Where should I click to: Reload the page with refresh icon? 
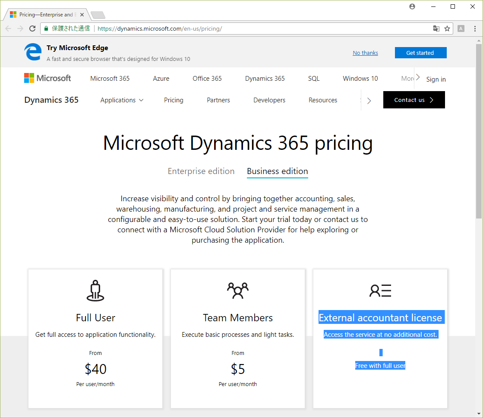(32, 28)
